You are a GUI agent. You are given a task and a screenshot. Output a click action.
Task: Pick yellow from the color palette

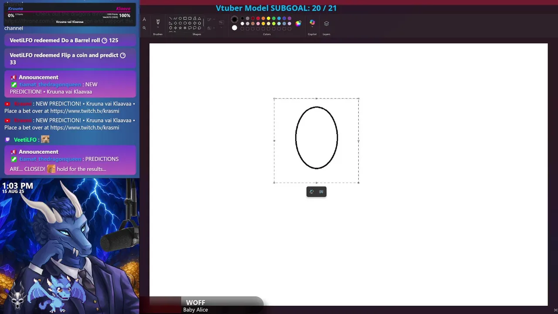click(x=269, y=18)
